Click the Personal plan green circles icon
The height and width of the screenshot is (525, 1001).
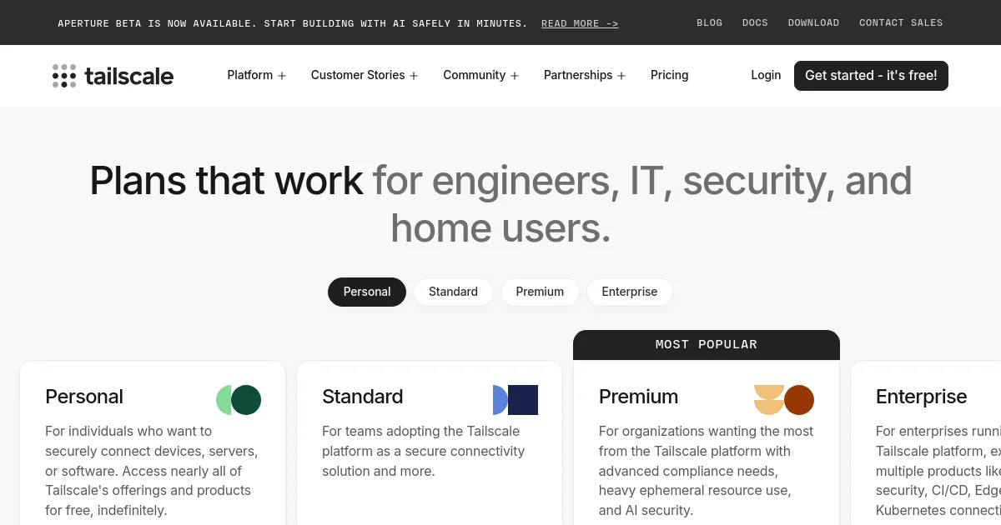tap(239, 400)
